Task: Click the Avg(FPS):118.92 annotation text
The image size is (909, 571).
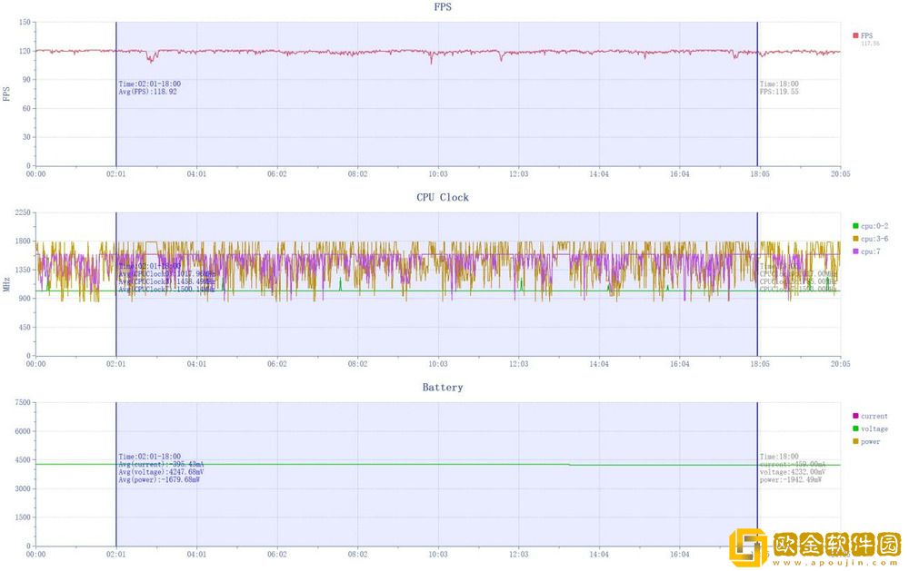Action: tap(148, 92)
